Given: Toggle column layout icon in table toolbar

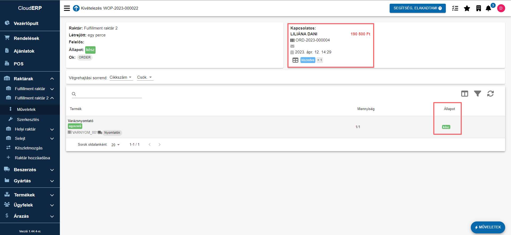Looking at the screenshot, I should pyautogui.click(x=464, y=94).
